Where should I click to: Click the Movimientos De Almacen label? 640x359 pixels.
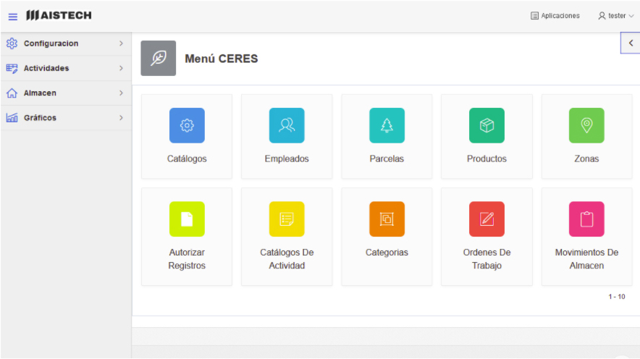(587, 259)
